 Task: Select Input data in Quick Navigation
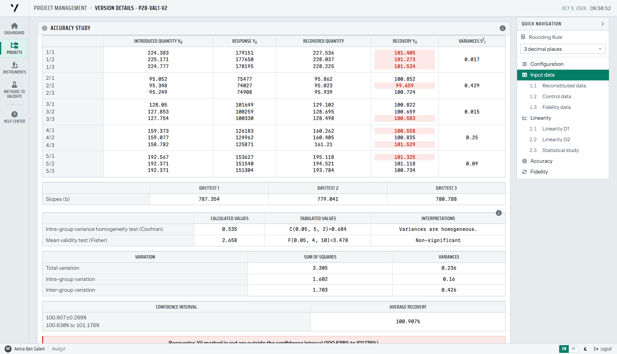[x=563, y=75]
